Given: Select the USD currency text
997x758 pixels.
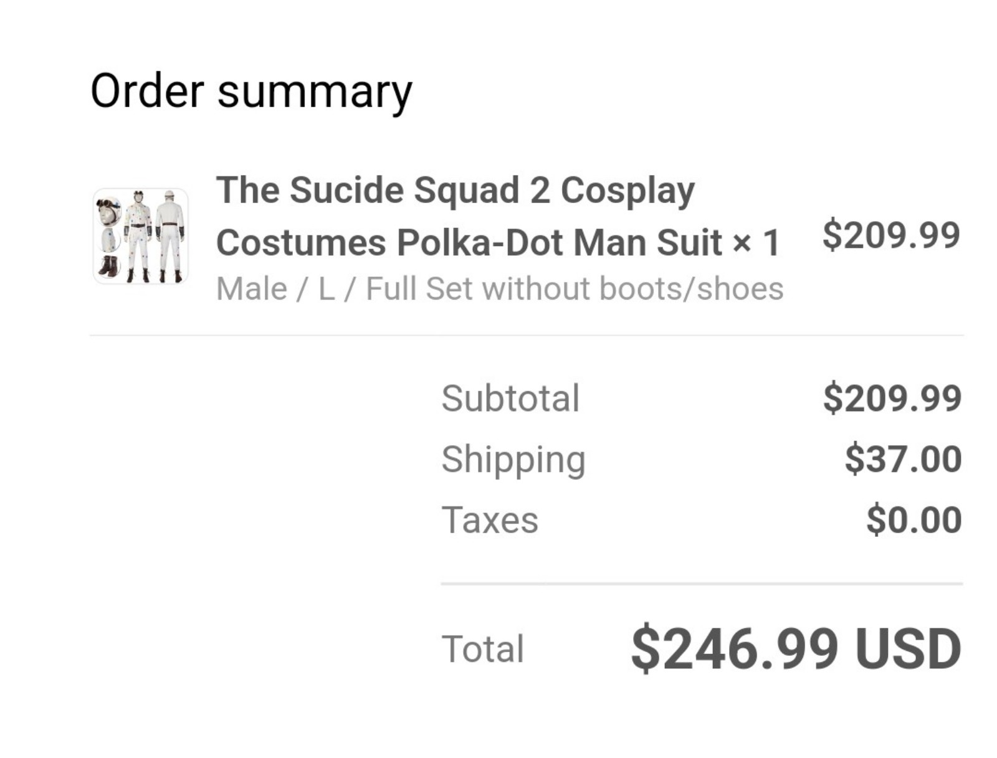Looking at the screenshot, I should pos(908,648).
